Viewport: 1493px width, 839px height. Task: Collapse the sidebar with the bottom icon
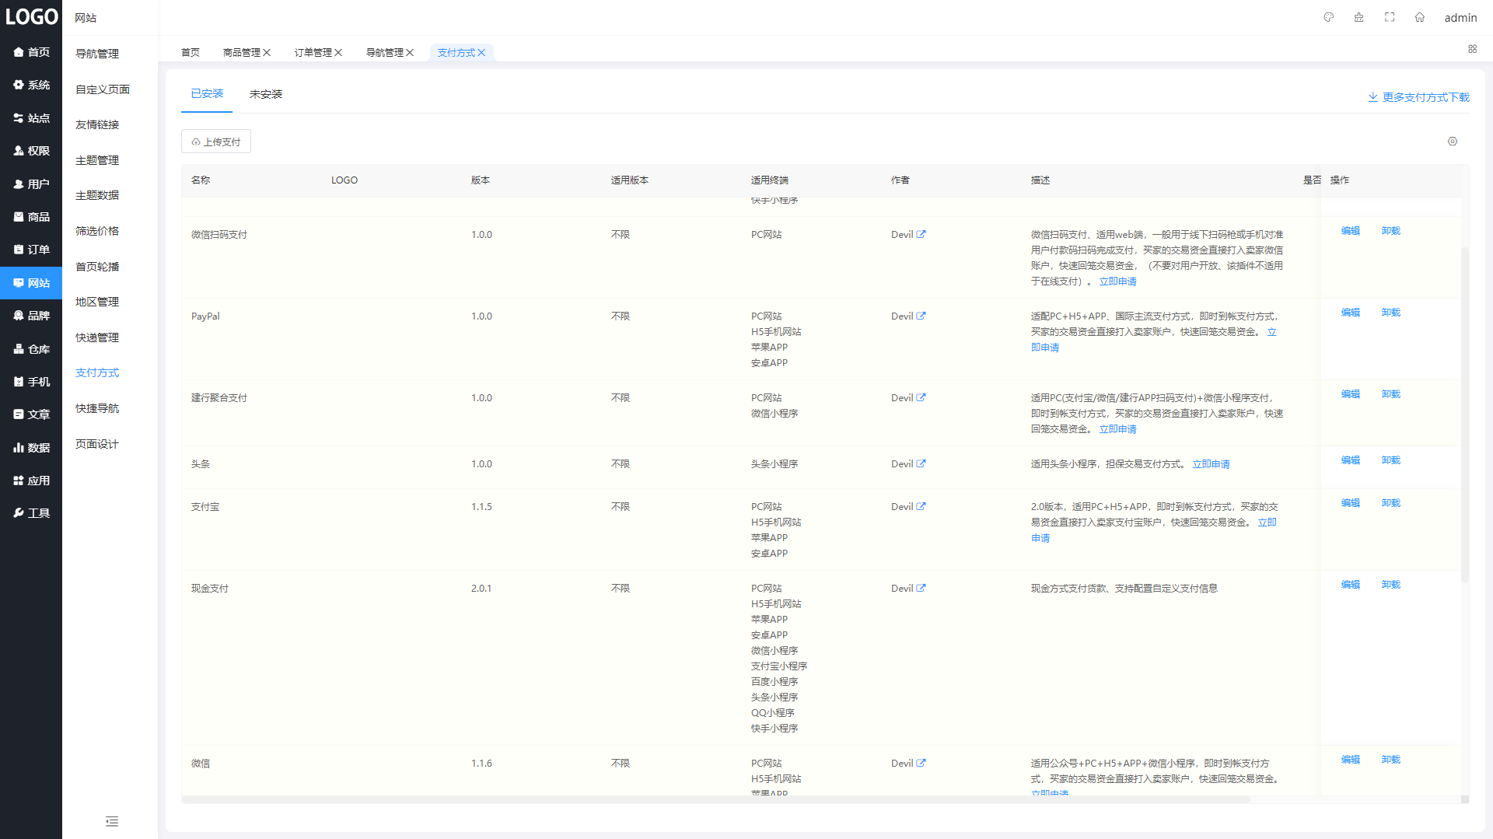coord(112,822)
